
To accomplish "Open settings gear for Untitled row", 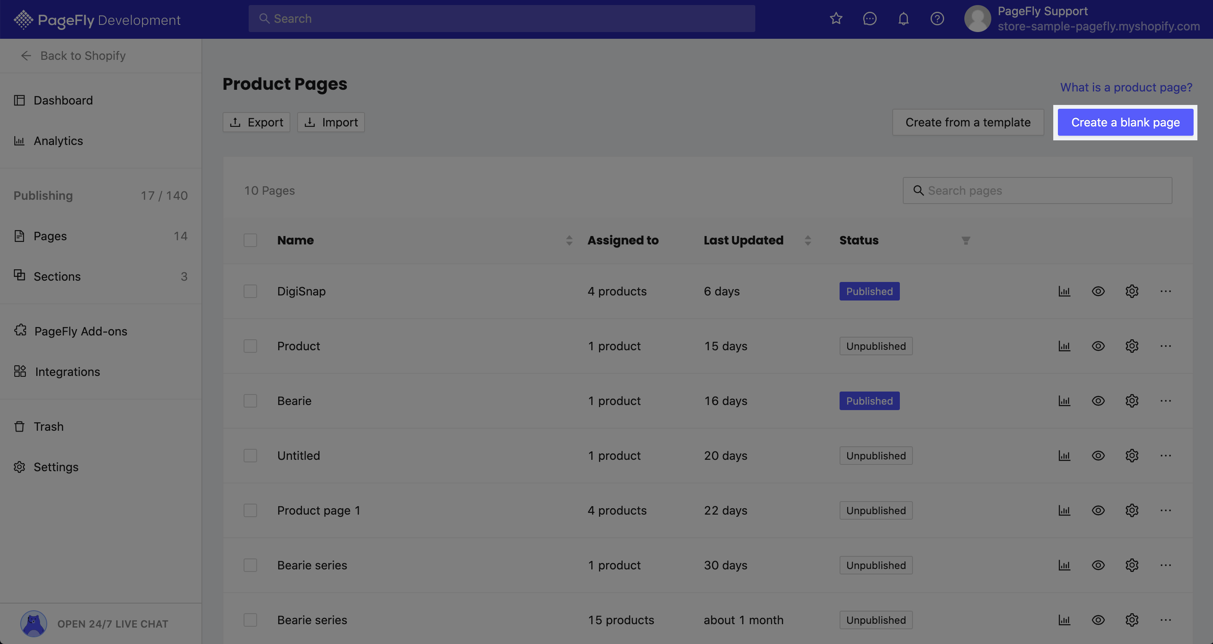I will (x=1132, y=455).
